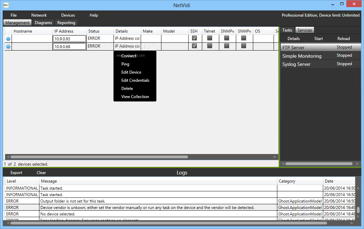Click the OS column header
This screenshot has width=364, height=229.
coord(263,31)
